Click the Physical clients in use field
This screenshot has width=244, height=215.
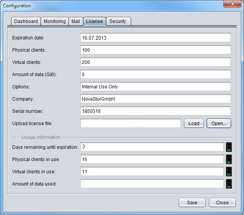tap(152, 159)
